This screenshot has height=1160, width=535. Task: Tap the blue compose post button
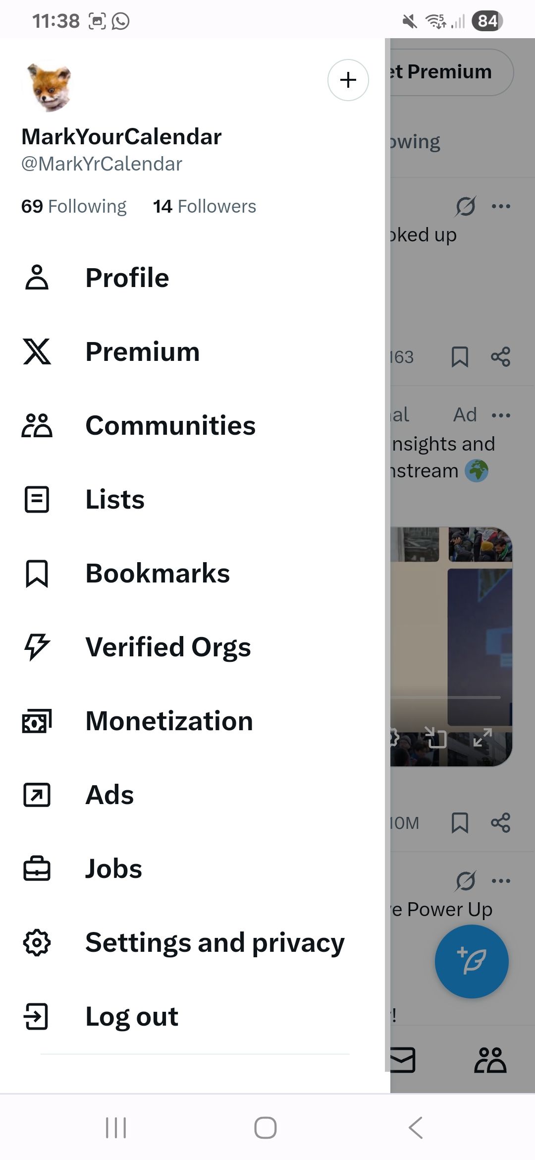click(x=472, y=961)
